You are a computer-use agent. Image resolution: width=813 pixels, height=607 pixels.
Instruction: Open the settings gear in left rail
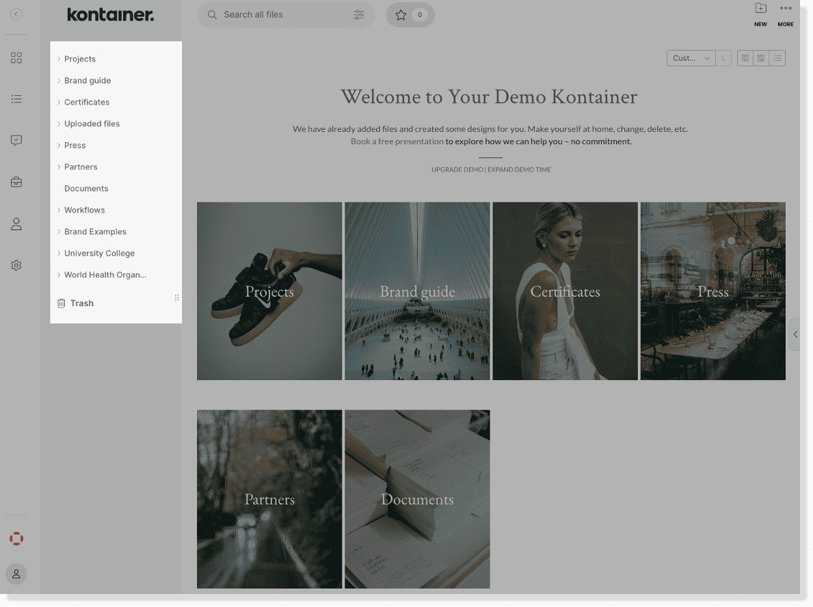coord(16,265)
